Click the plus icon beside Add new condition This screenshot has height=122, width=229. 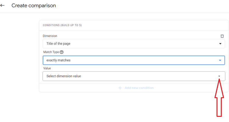[120, 88]
